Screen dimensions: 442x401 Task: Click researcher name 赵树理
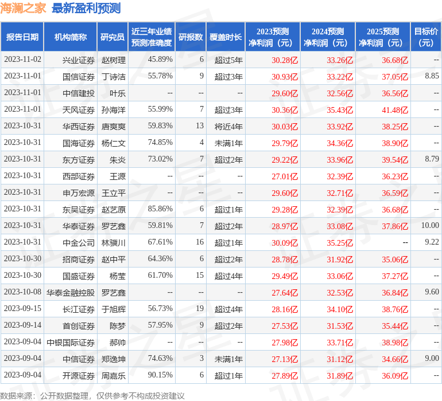[x=113, y=60]
